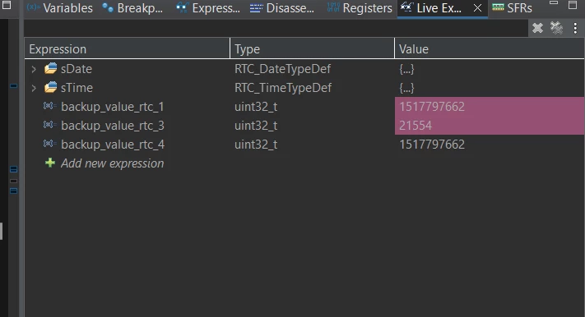Select the Live Expressions tab
Image resolution: width=585 pixels, height=317 pixels.
[x=431, y=8]
